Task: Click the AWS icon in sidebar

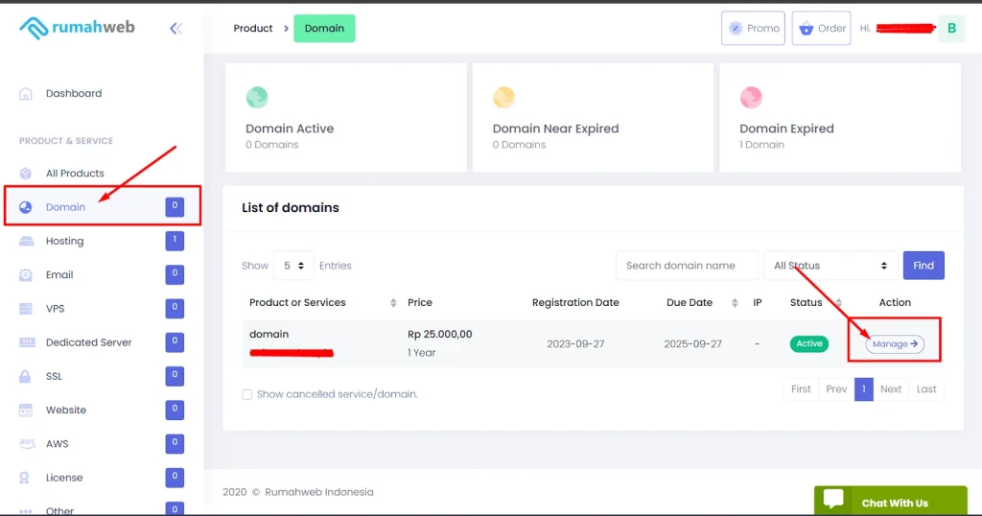Action: (27, 443)
